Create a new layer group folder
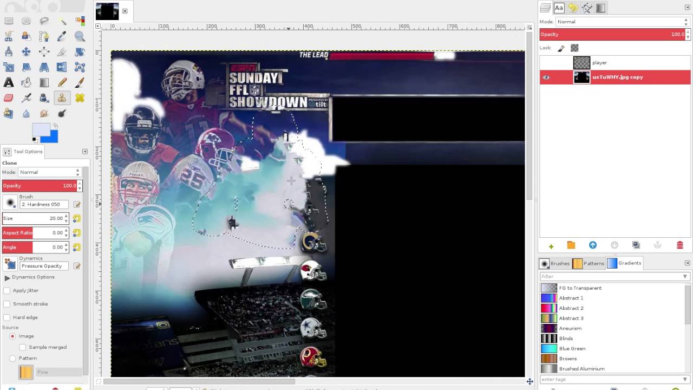The width and height of the screenshot is (693, 390). [571, 245]
